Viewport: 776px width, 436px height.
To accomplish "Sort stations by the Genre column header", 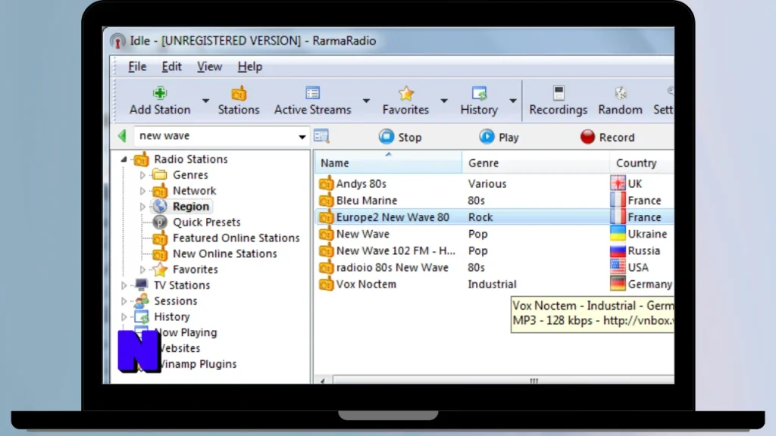I will 536,163.
